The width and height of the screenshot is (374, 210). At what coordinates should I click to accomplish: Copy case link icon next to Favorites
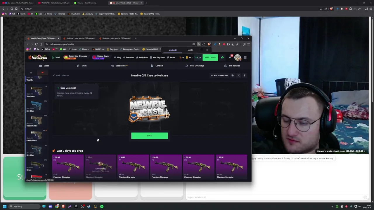(233, 76)
